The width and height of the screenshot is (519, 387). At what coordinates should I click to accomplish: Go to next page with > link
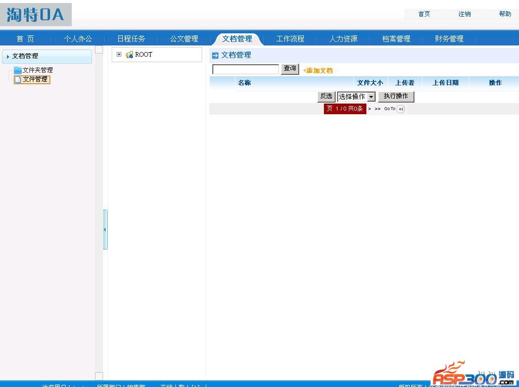point(370,109)
